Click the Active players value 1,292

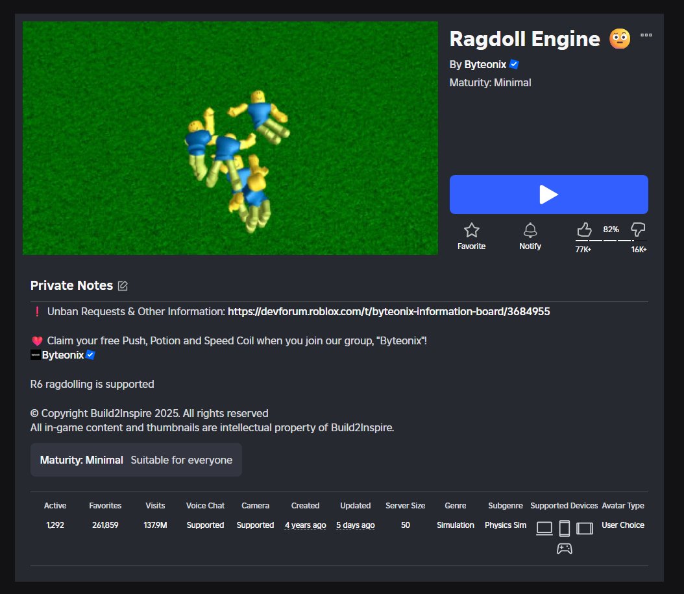pyautogui.click(x=55, y=525)
